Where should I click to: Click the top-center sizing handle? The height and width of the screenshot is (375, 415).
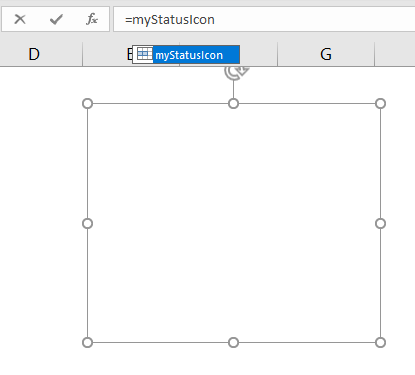coord(234,104)
